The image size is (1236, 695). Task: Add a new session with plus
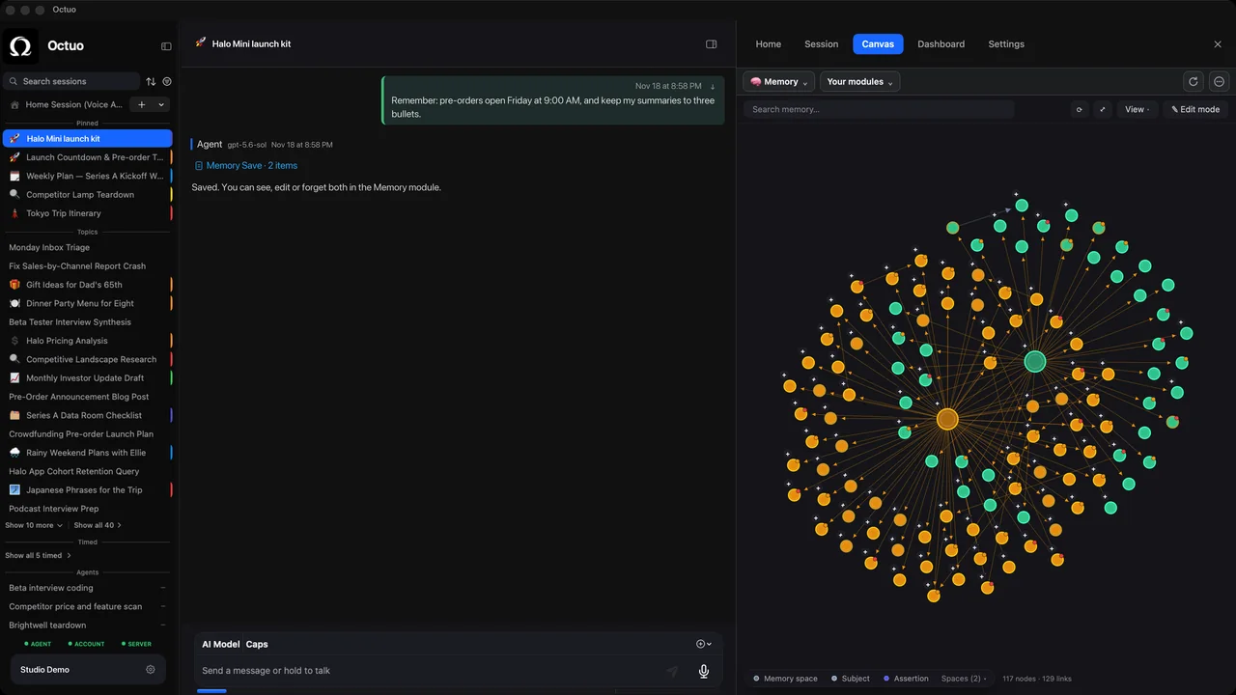(x=142, y=104)
